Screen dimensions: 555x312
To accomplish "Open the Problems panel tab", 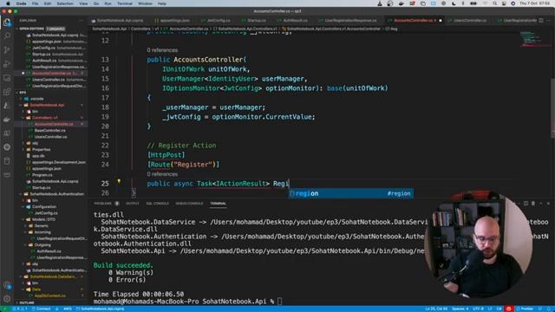I will 106,204.
